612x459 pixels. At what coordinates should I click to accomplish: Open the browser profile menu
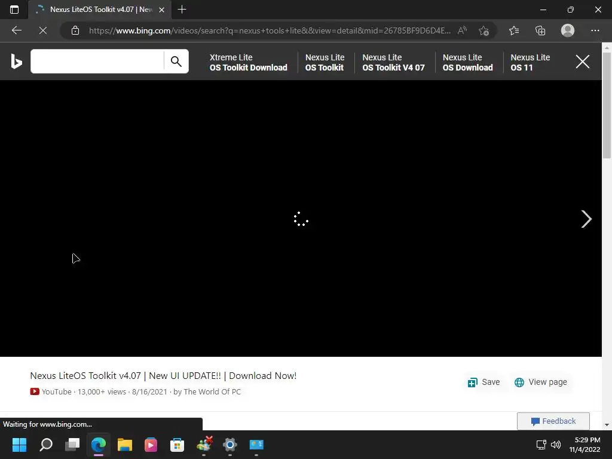click(x=568, y=30)
